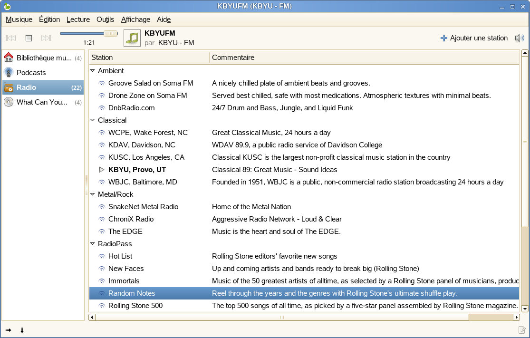Viewport: 530px width, 338px height.
Task: Select the Radio source in sidebar
Action: click(x=43, y=87)
